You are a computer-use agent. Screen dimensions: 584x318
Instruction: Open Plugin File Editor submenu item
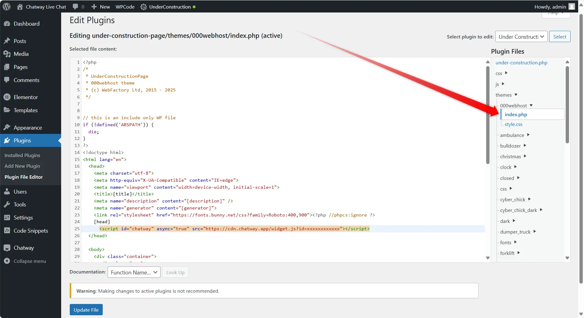(x=24, y=177)
